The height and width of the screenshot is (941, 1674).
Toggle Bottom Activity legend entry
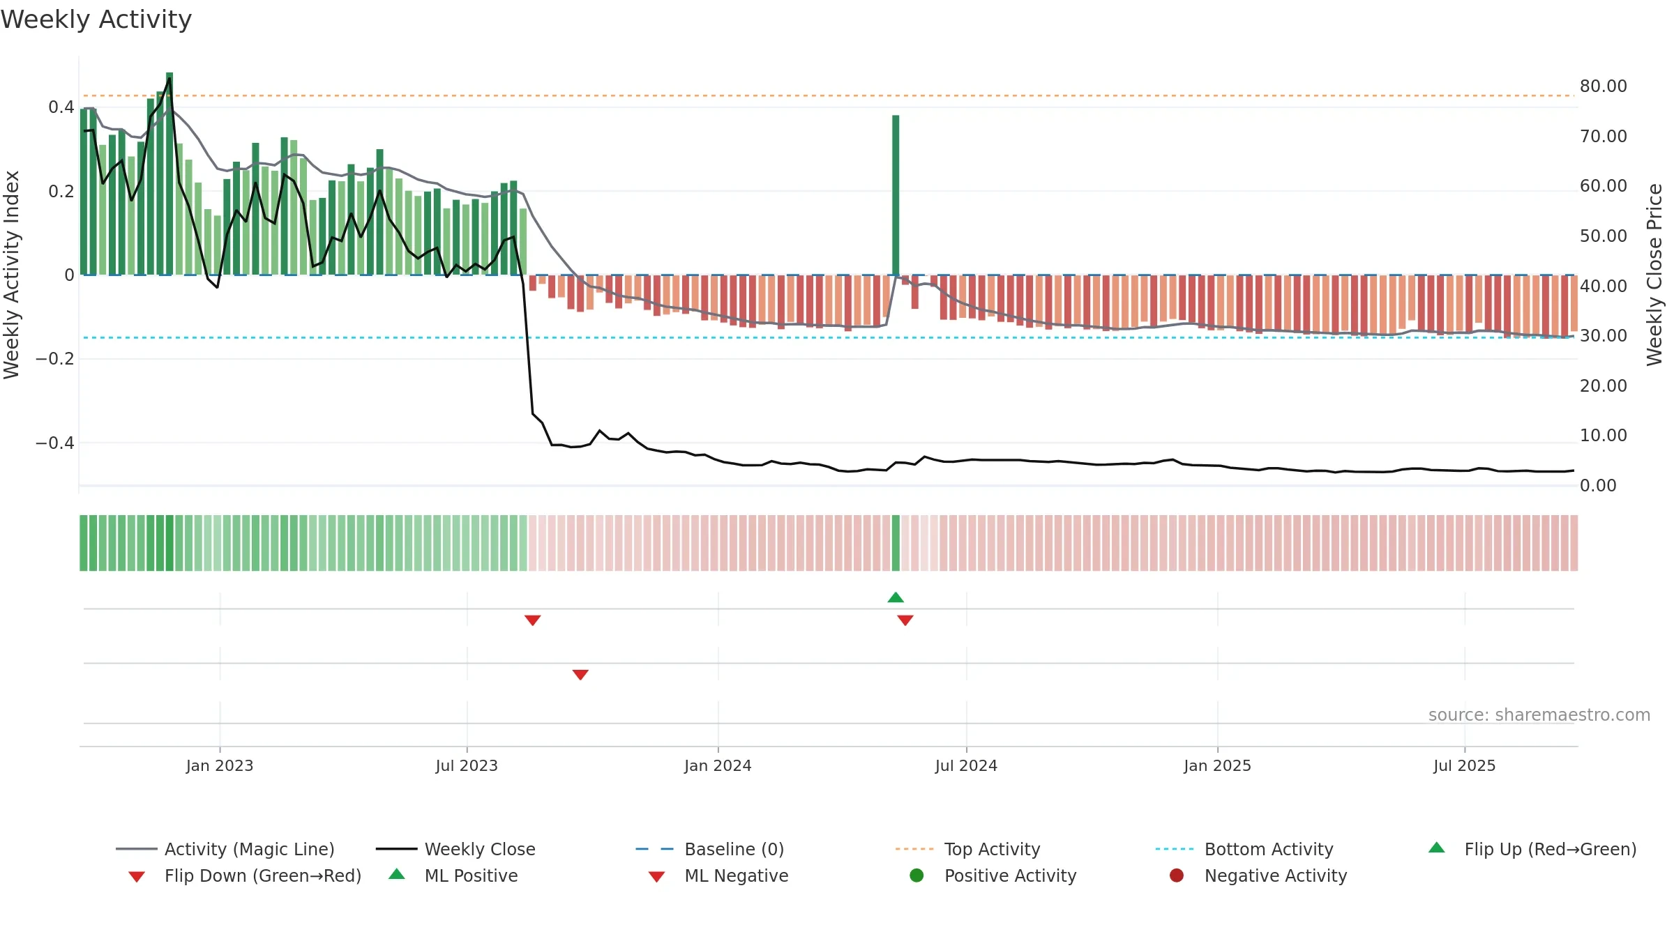[x=1244, y=849]
